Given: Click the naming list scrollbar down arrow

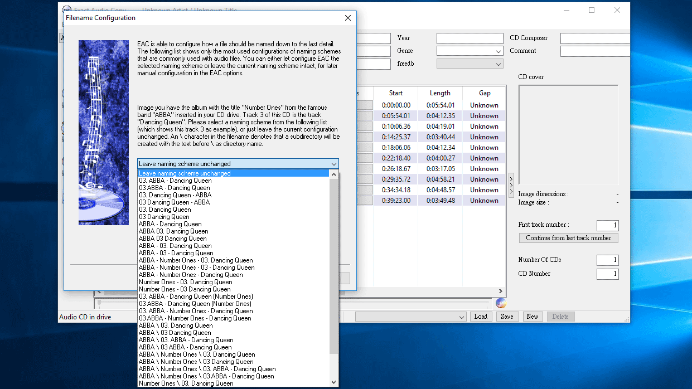Looking at the screenshot, I should pos(334,382).
